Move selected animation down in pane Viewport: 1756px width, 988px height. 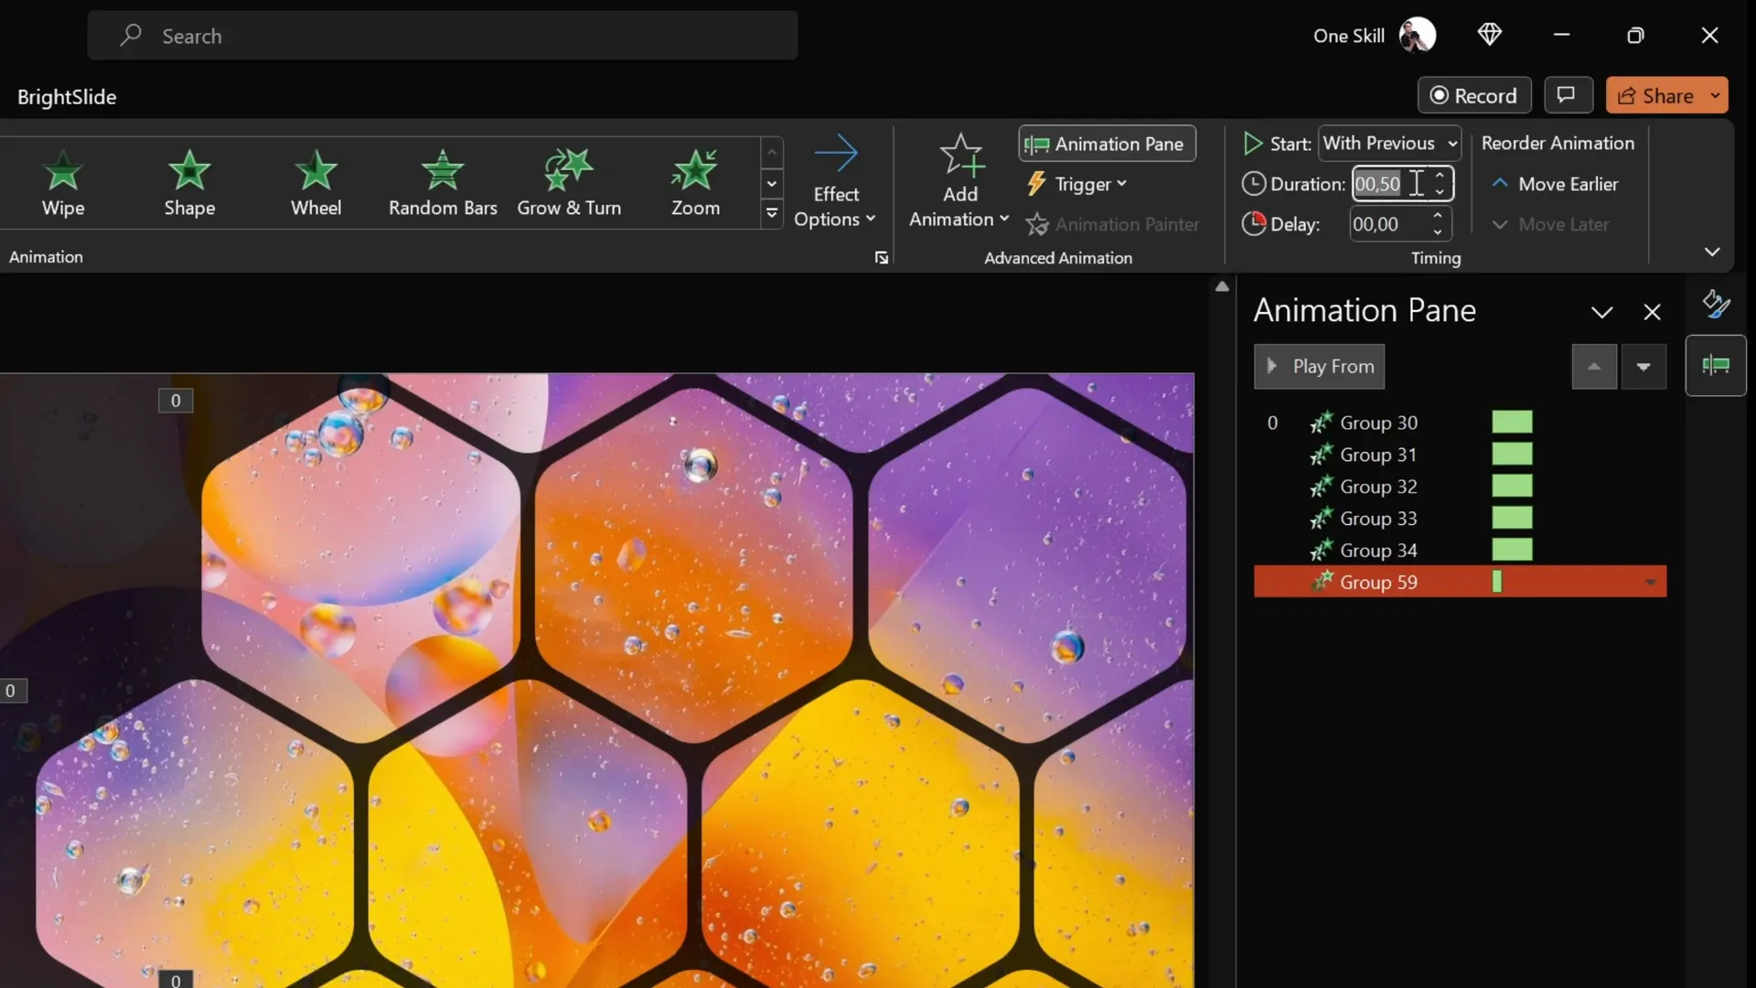(1644, 367)
